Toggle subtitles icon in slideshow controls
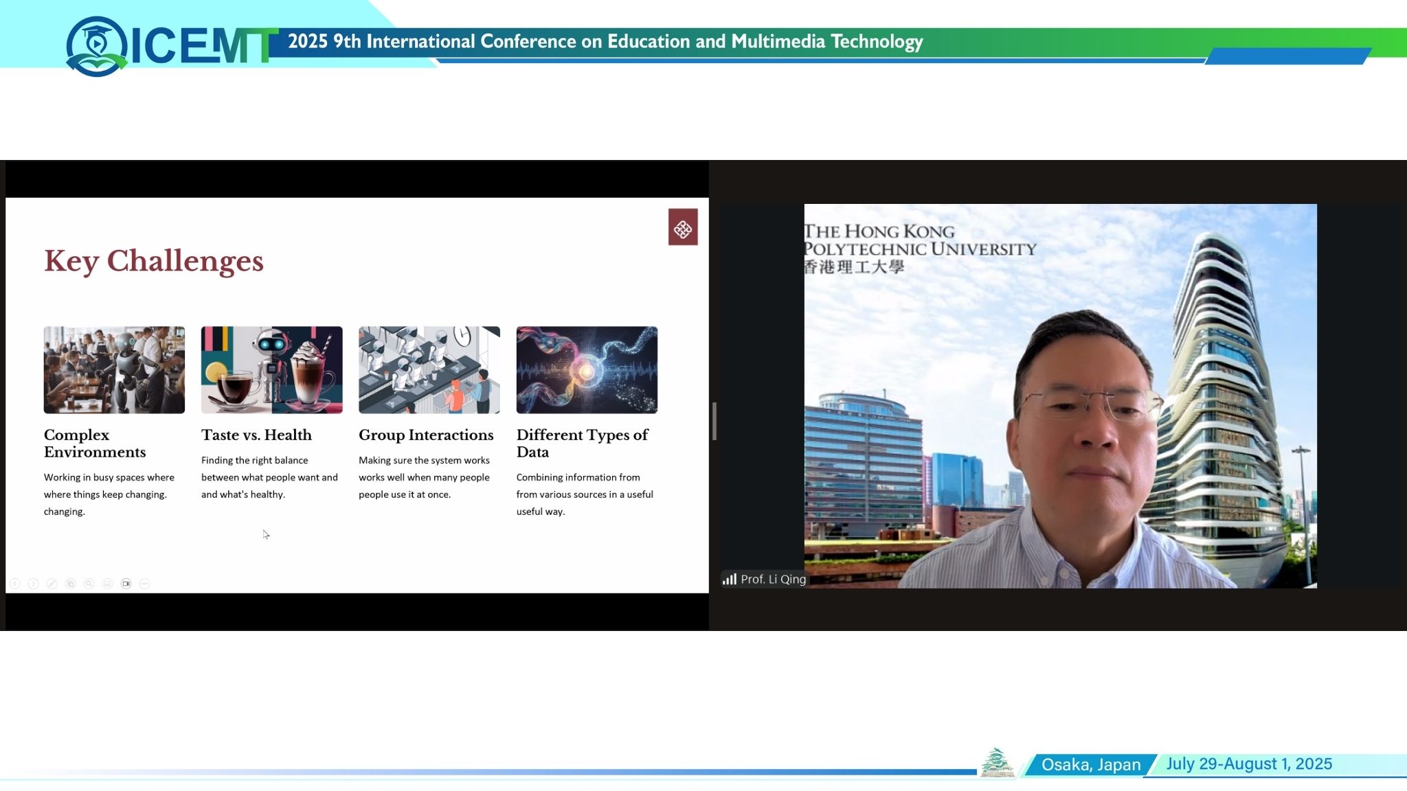 pos(107,584)
